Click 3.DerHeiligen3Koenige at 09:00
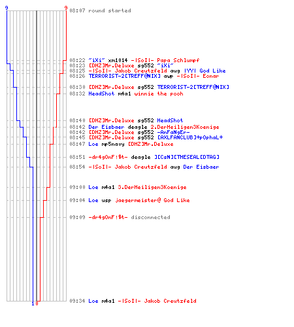294x327 pixels. [152, 187]
